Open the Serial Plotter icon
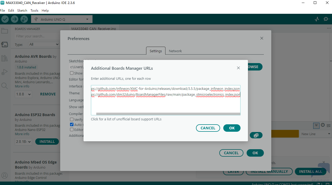The height and width of the screenshot is (185, 332). (317, 19)
